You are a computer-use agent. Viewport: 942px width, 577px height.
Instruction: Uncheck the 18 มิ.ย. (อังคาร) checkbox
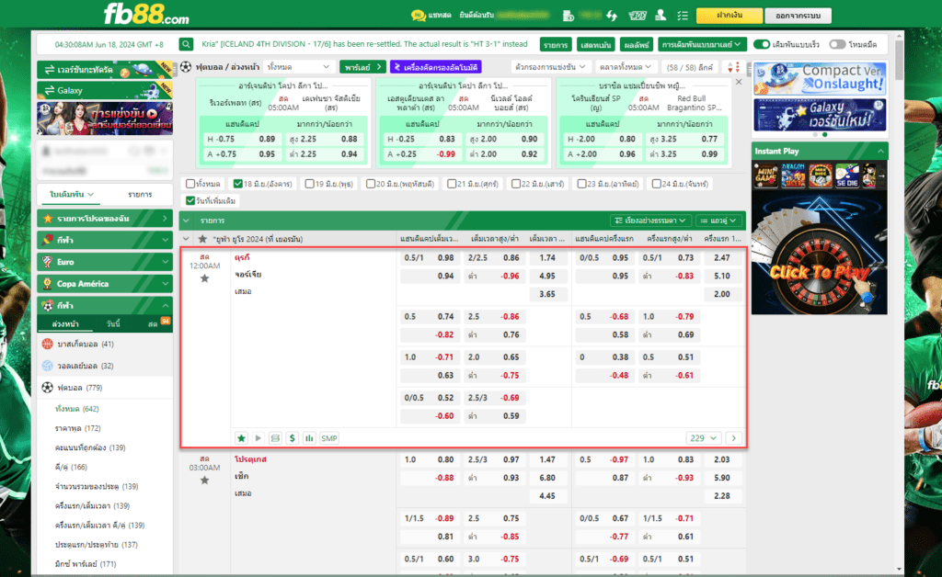(x=238, y=184)
